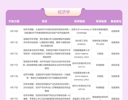Open the 管理经济学专题 DJI project entry

47,65
